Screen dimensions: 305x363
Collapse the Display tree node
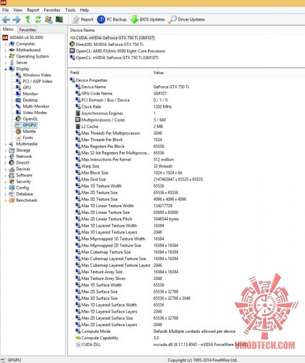point(6,69)
